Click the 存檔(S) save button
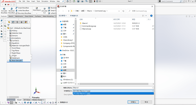The height and width of the screenshot is (105, 196). tap(133, 102)
